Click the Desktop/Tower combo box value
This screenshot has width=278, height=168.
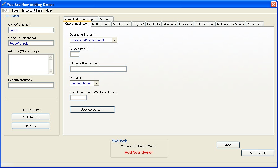81,83
